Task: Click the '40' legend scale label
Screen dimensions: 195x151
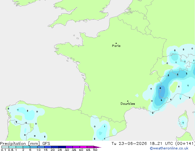Action: pos(81,150)
